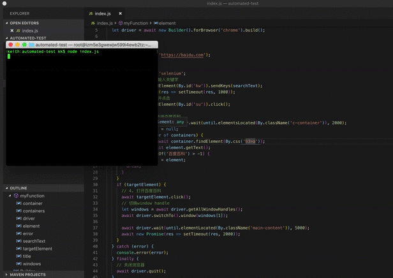Collapse myFunction node in outline

[10, 196]
